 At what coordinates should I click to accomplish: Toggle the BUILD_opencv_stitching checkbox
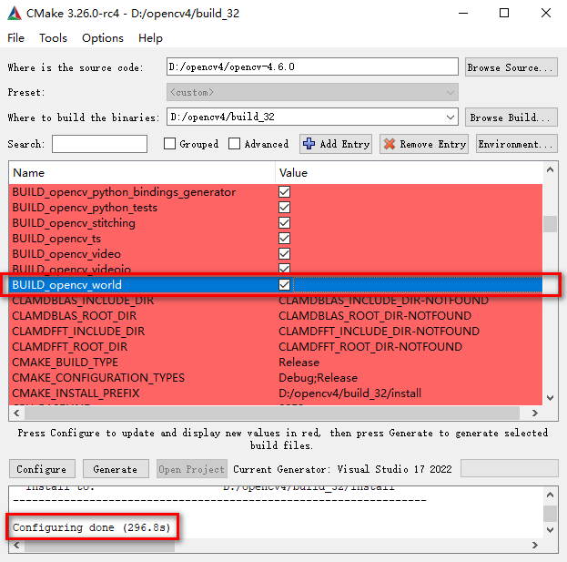284,223
